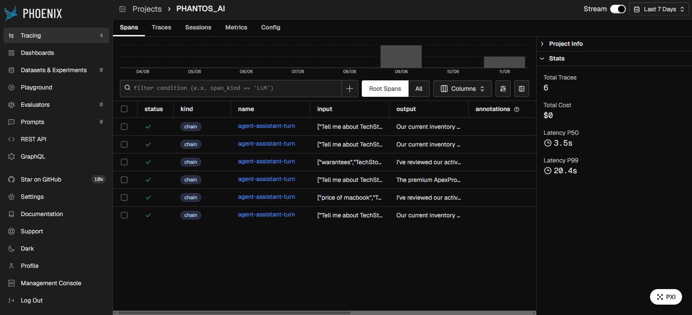Go to Playground
This screenshot has width=692, height=315.
point(56,87)
